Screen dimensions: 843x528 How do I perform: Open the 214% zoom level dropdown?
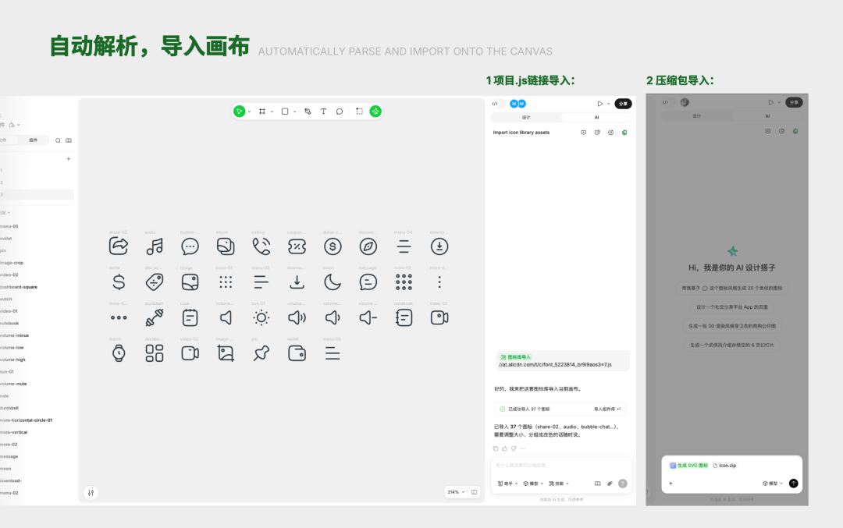tap(456, 492)
